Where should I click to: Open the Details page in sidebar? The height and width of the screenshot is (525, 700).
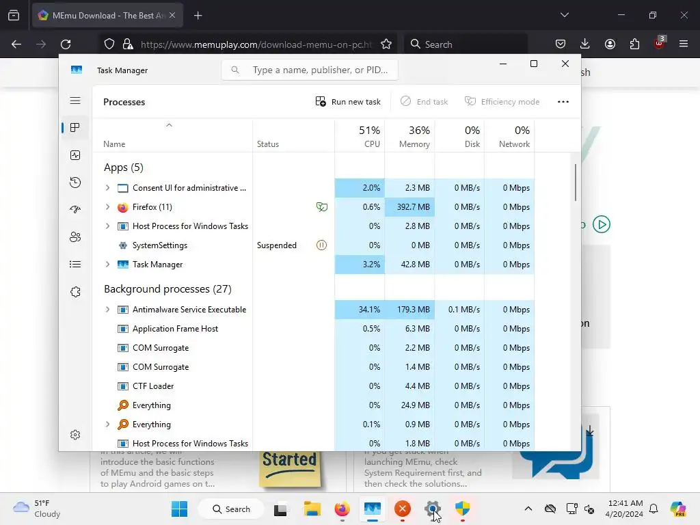75,265
